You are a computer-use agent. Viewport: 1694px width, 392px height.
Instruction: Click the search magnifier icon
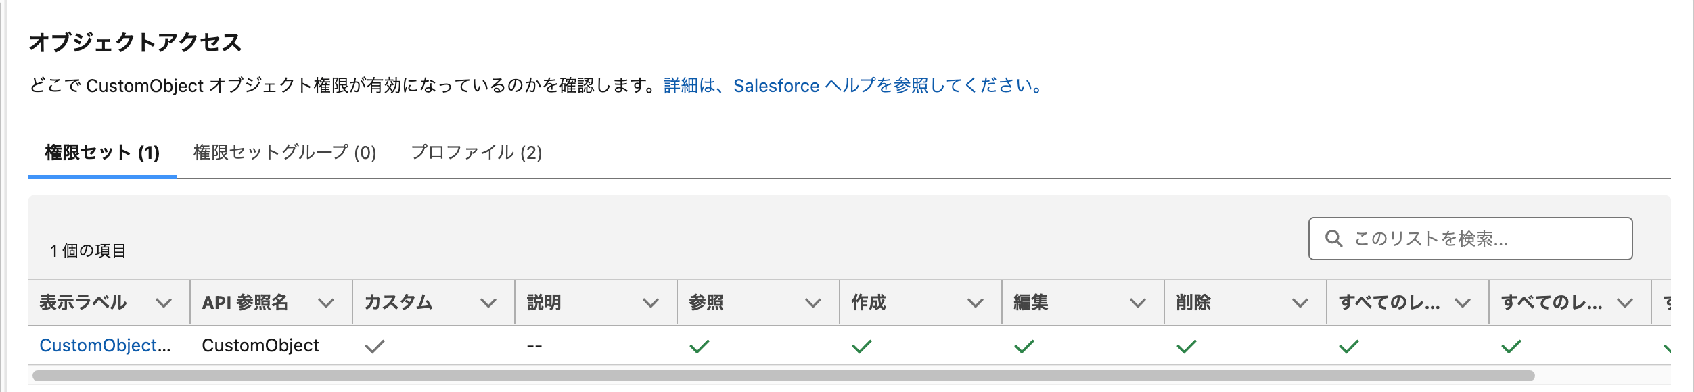tap(1333, 239)
